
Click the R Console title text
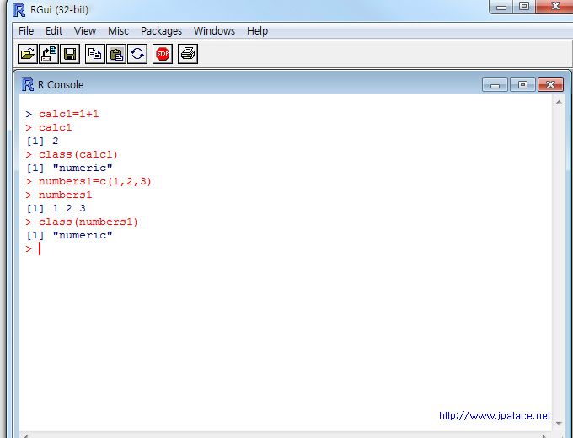(61, 85)
